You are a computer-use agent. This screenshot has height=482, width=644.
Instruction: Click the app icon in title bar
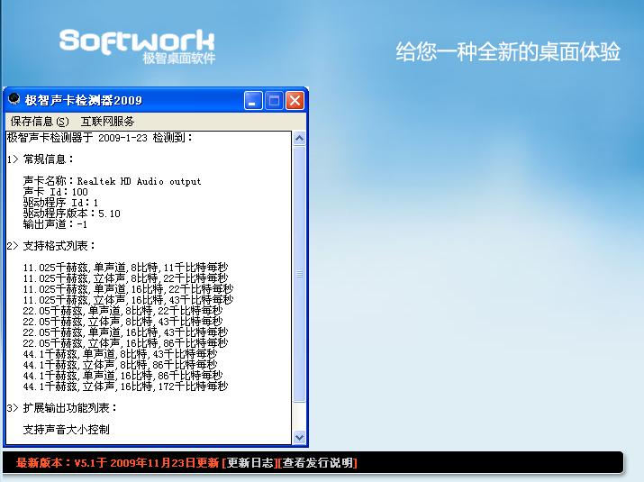tap(14, 99)
